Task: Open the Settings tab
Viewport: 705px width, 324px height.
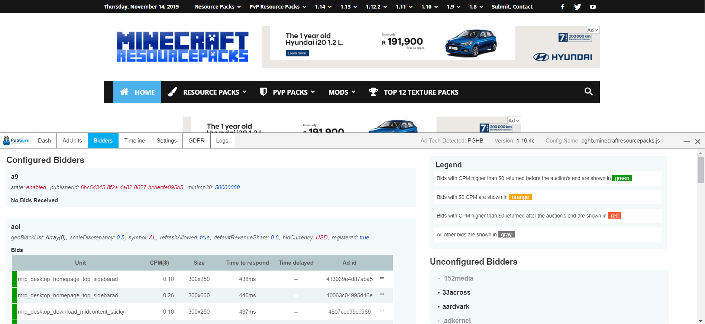Action: 166,141
